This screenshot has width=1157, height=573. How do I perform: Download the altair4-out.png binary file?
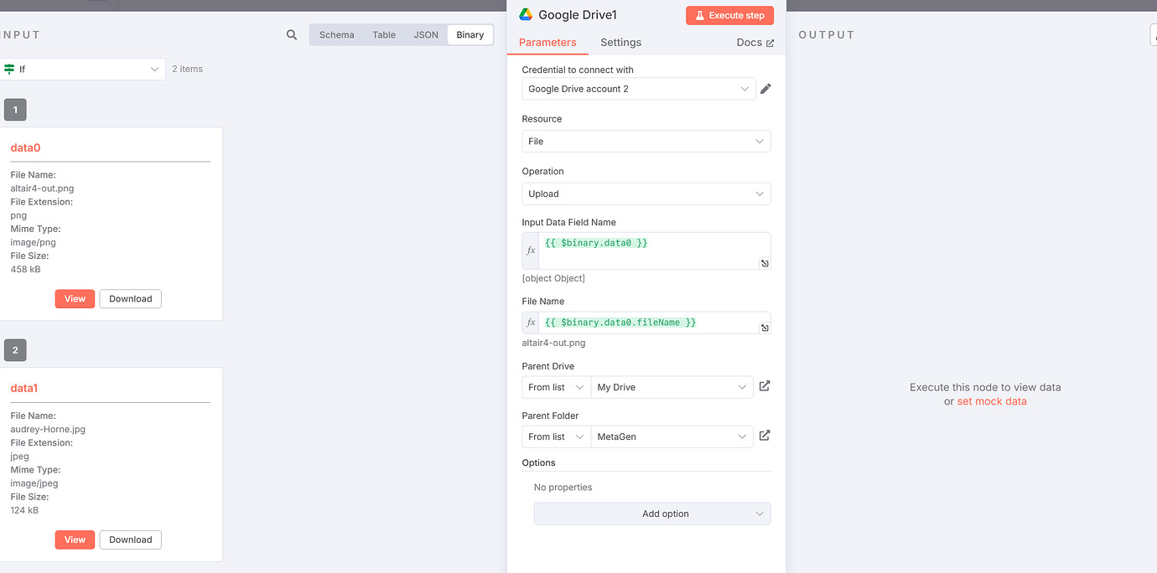[x=130, y=299]
